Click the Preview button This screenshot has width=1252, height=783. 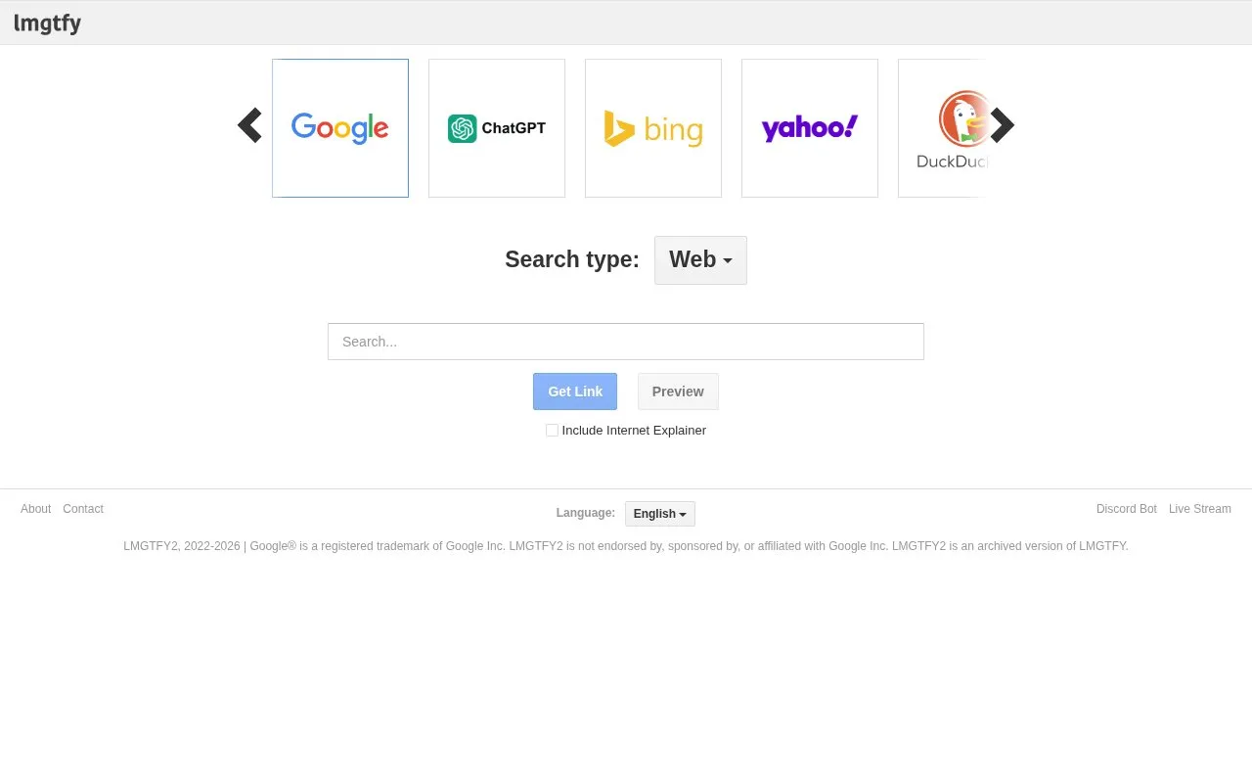point(678,391)
